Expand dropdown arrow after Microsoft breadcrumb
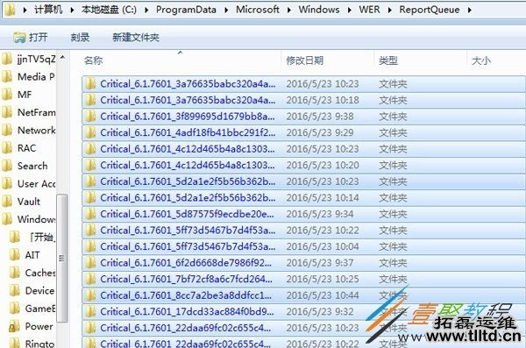The width and height of the screenshot is (526, 348). tap(288, 10)
